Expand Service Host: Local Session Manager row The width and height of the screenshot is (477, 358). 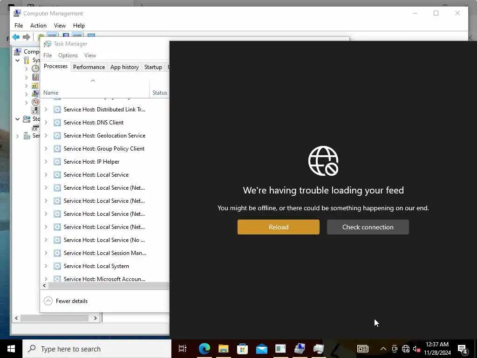46,253
